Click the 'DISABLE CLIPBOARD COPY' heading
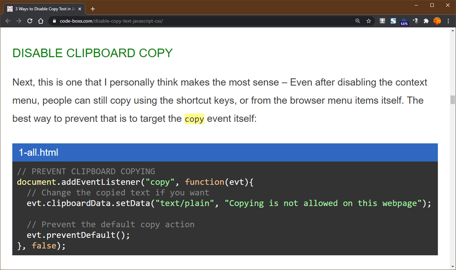The width and height of the screenshot is (456, 270). tap(93, 53)
